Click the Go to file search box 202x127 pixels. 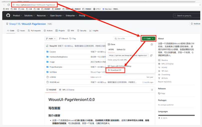tap(127, 39)
